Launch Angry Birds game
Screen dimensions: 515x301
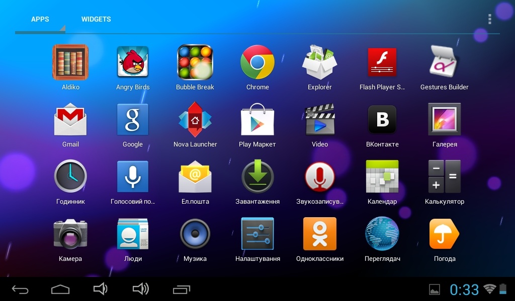[x=133, y=62]
